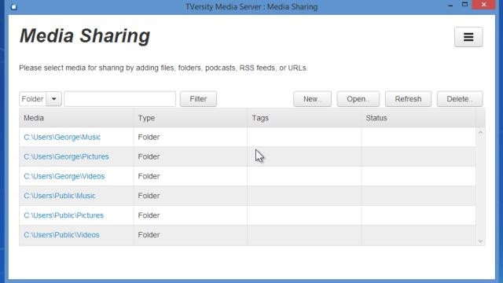Viewport: 503px width, 283px height.
Task: Select Folder type cell in Public\Pictures row
Action: pos(190,215)
